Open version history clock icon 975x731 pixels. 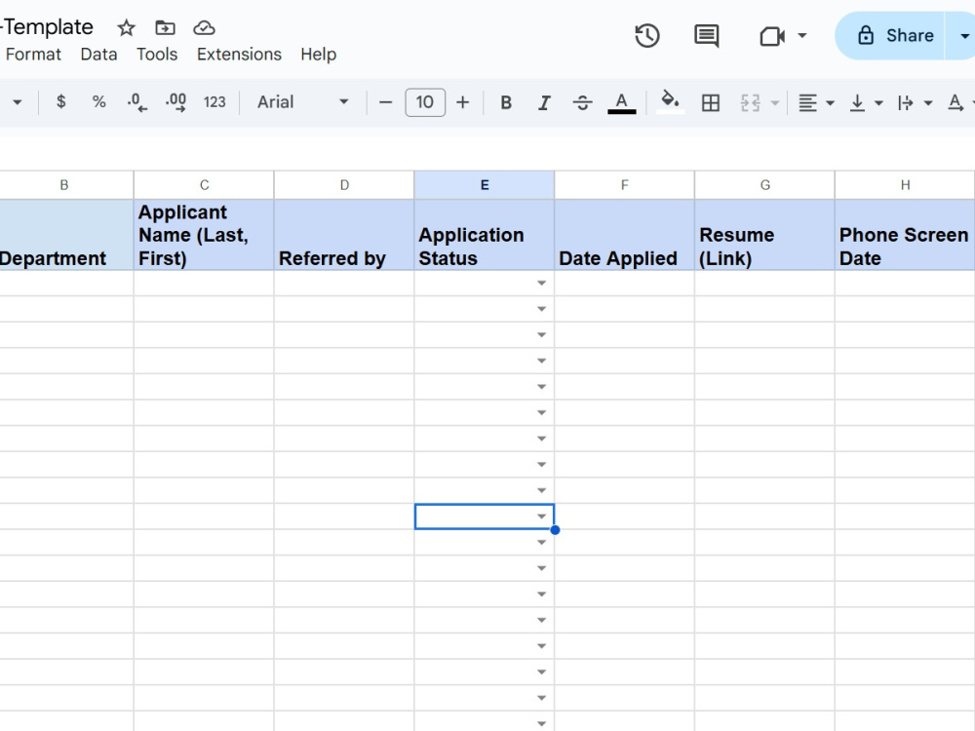pos(647,35)
